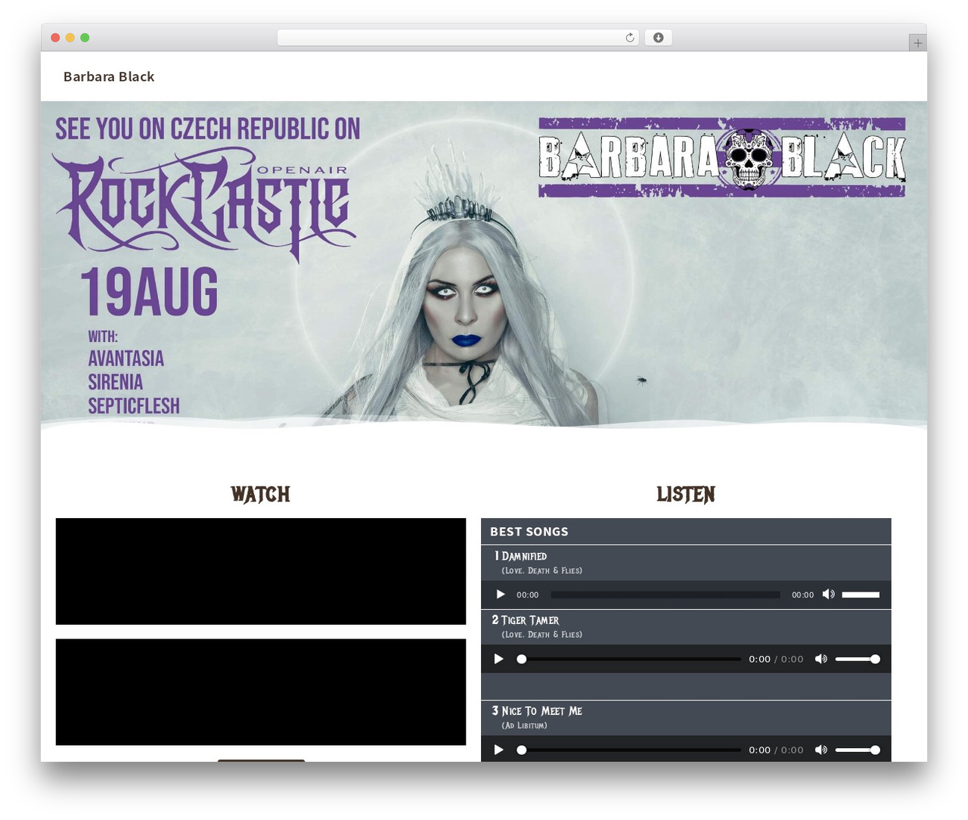This screenshot has width=968, height=820.
Task: Play the Nice To Meet Me track
Action: (498, 750)
